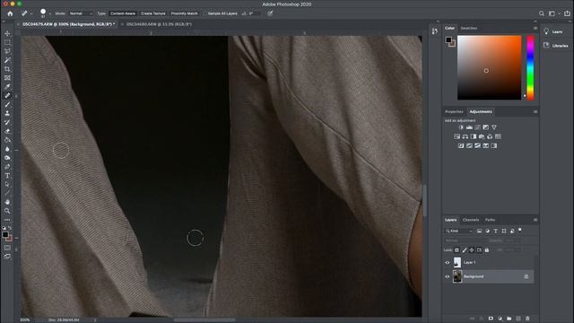The width and height of the screenshot is (574, 323).
Task: Toggle lock all for the layer
Action: [x=487, y=250]
